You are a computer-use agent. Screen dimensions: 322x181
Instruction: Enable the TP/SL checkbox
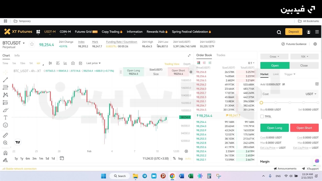point(262,116)
